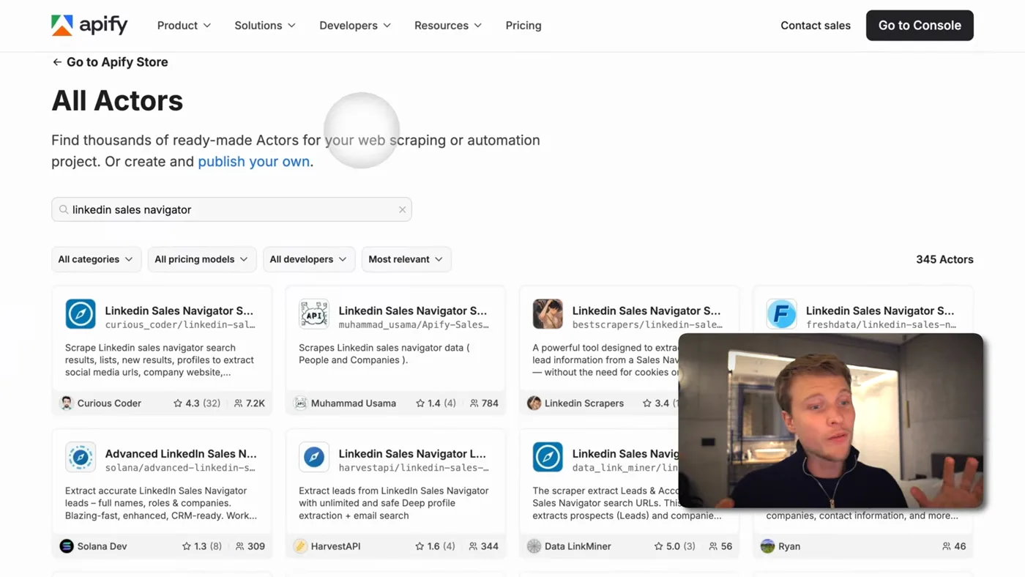Click the bestscrapers actor thumbnail icon
Viewport: 1025px width, 577px height.
tap(548, 314)
